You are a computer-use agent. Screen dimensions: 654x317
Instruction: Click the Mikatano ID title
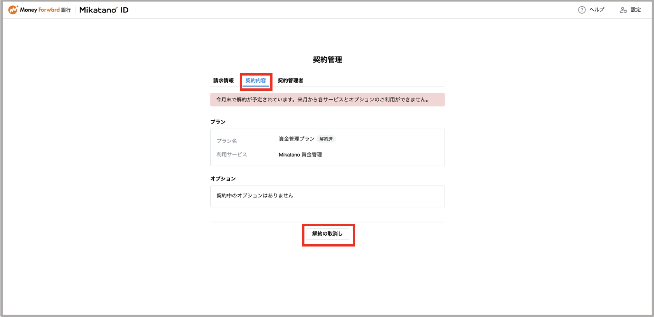pyautogui.click(x=104, y=10)
